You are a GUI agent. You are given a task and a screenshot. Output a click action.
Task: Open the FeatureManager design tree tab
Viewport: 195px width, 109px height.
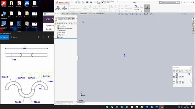(57, 19)
